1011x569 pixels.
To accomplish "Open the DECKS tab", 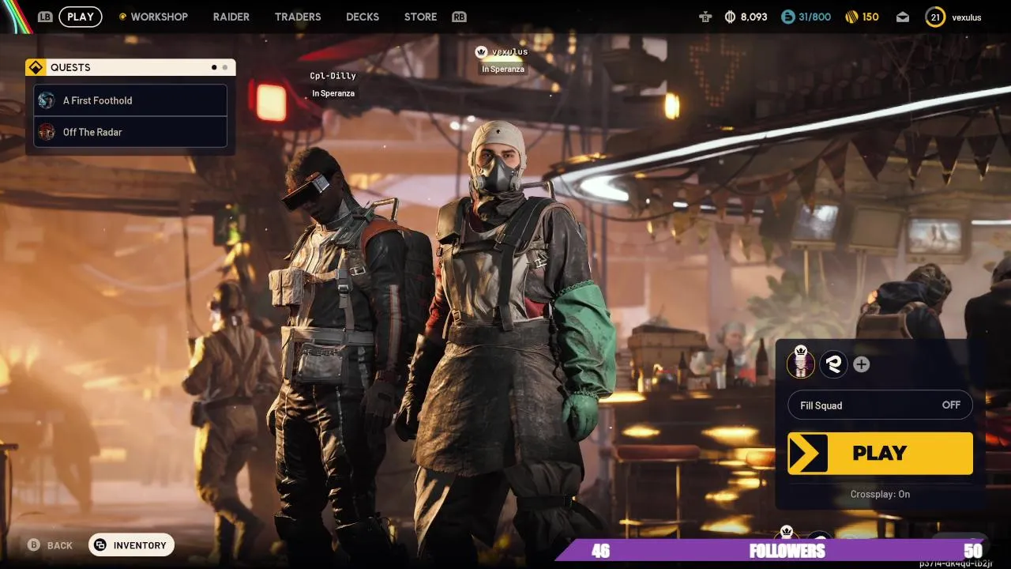I will pos(363,17).
